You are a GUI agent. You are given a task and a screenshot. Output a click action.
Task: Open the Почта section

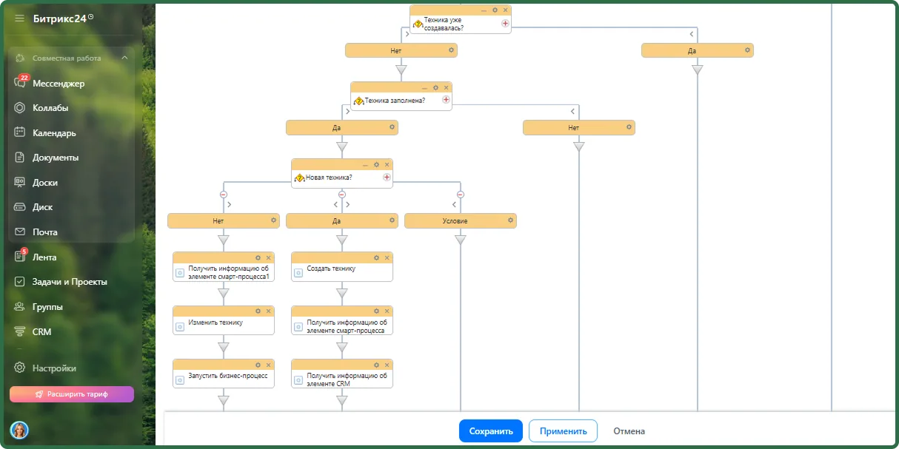(x=45, y=232)
